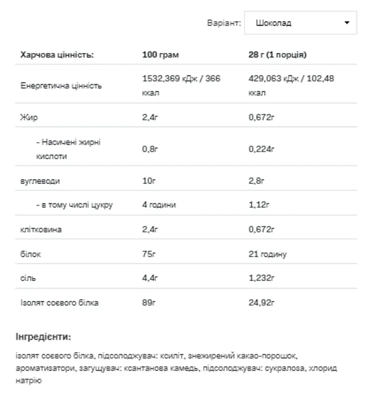Select the Енергетична цінність row label
The width and height of the screenshot is (379, 398).
click(x=61, y=86)
